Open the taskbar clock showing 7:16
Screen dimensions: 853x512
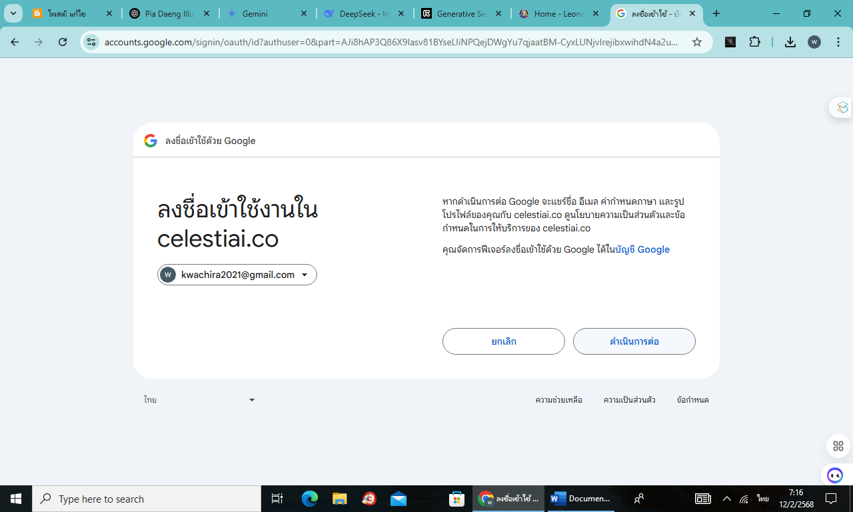tap(796, 499)
